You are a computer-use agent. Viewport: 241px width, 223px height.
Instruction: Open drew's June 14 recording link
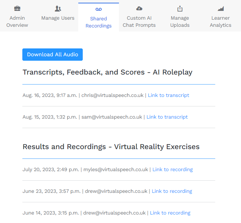(x=170, y=213)
